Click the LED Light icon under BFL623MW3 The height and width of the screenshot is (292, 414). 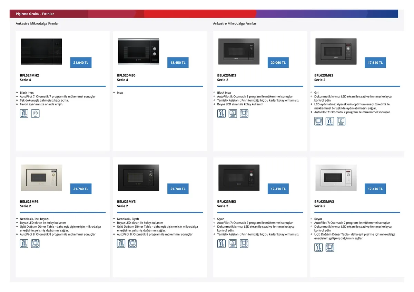click(x=330, y=247)
